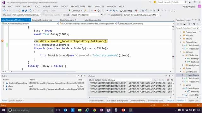The height and width of the screenshot is (113, 202).
Task: Switch to the Exception Settings tab
Action: coord(97,100)
